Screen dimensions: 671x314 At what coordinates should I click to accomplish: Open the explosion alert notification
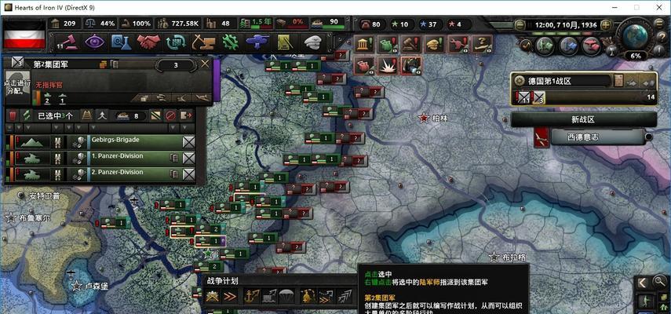388,66
